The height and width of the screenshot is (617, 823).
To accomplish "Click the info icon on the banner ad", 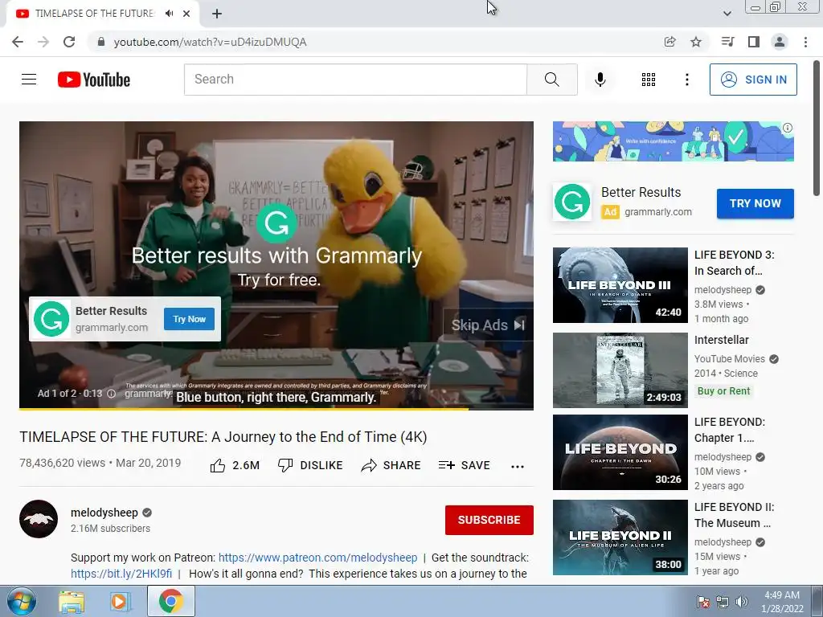I will (788, 128).
